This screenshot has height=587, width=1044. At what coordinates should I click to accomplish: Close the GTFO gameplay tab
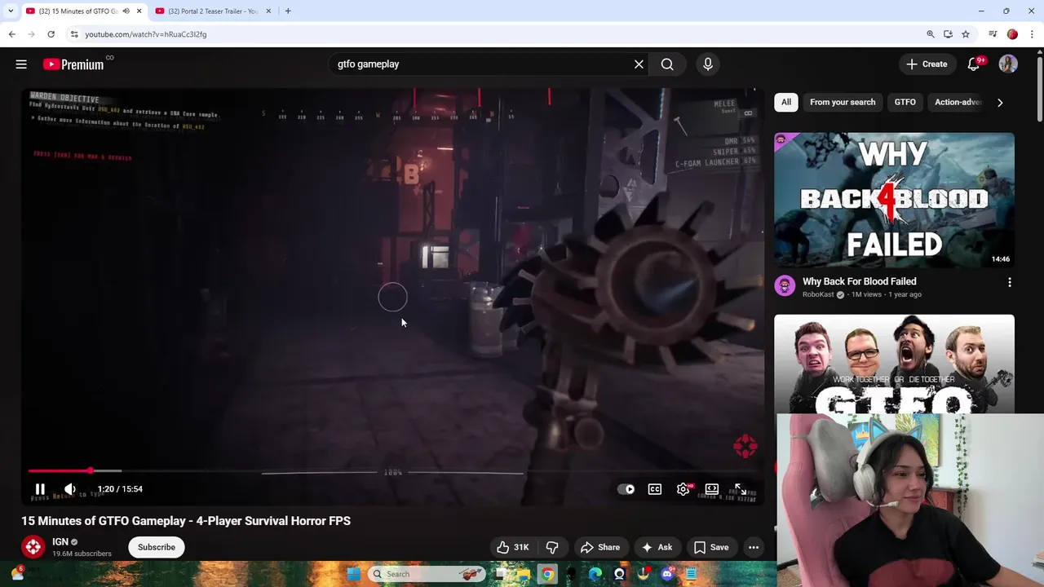[139, 11]
